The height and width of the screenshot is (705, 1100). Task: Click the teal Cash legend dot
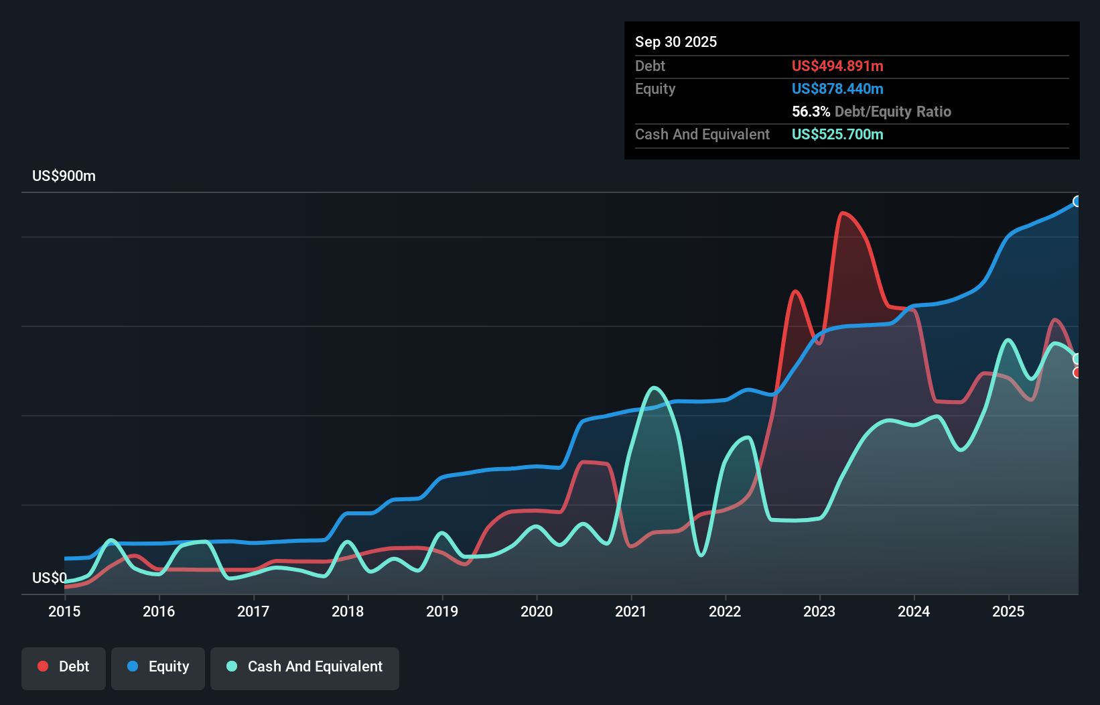[x=232, y=666]
